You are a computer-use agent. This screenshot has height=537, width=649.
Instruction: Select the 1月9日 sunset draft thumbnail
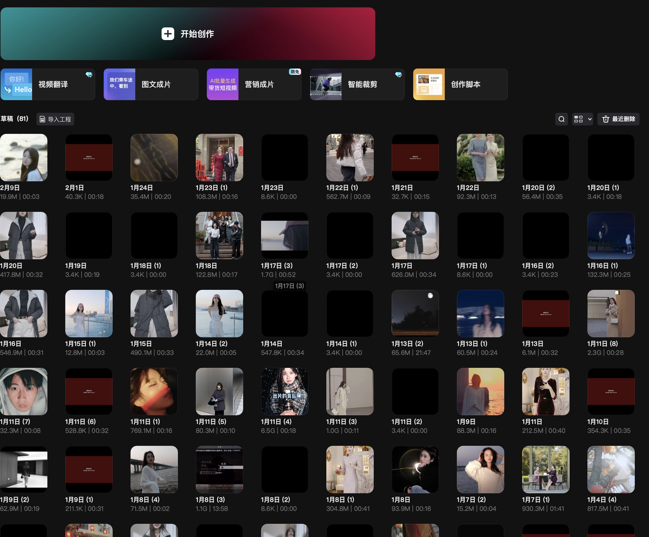click(480, 391)
